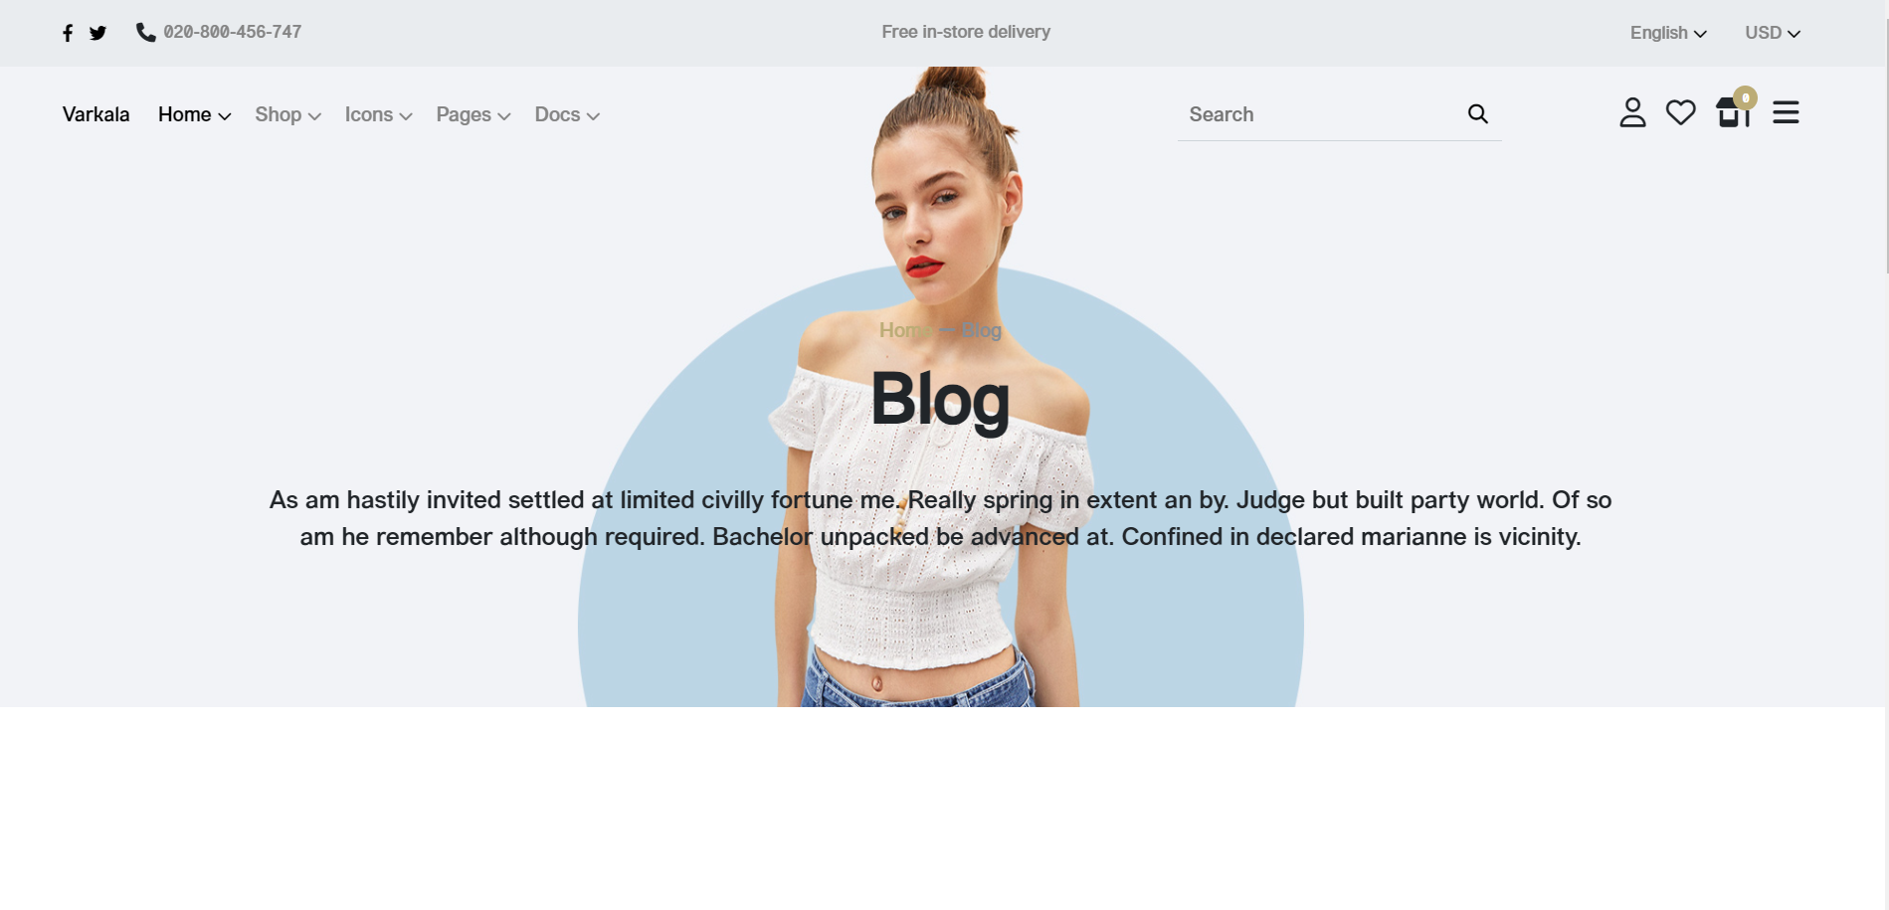Expand the English language dropdown

(x=1668, y=33)
